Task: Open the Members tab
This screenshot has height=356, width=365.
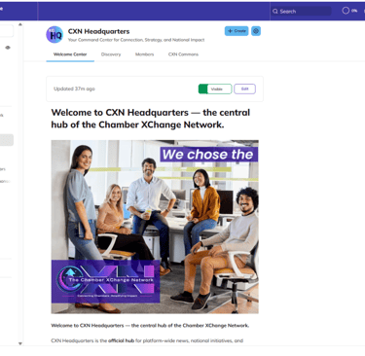Action: coord(144,54)
